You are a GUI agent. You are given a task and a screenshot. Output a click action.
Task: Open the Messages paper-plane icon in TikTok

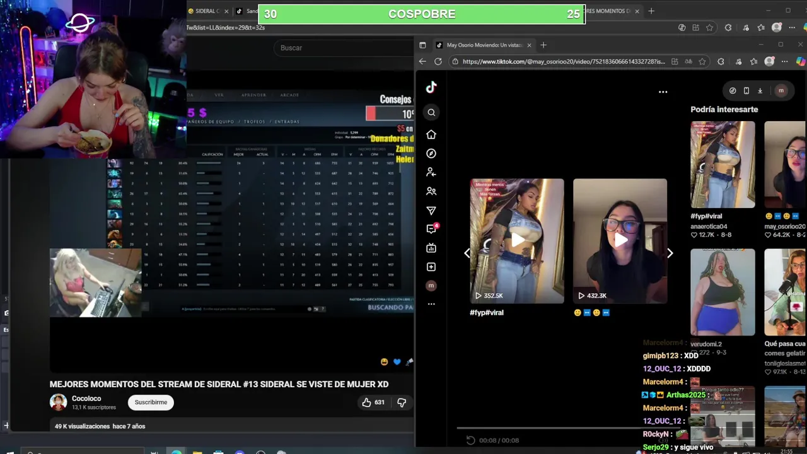point(431,211)
